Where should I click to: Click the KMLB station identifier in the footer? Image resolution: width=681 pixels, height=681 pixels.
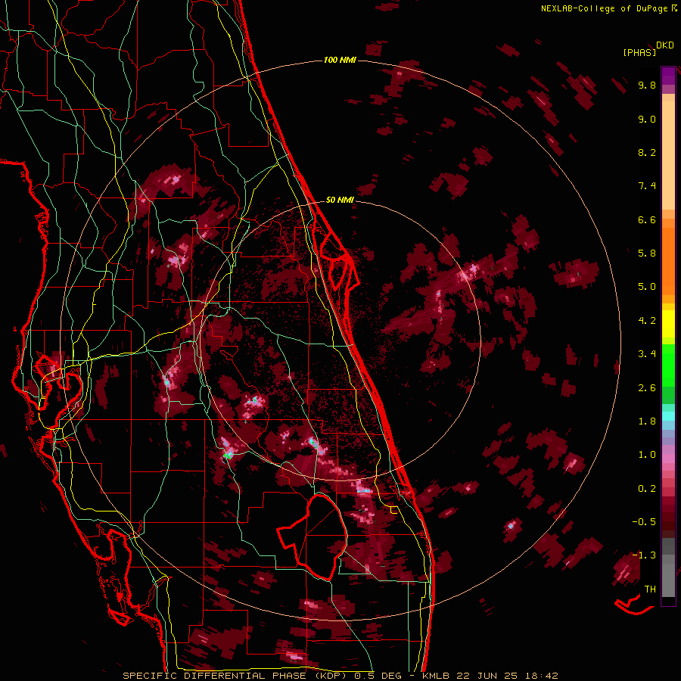(436, 676)
